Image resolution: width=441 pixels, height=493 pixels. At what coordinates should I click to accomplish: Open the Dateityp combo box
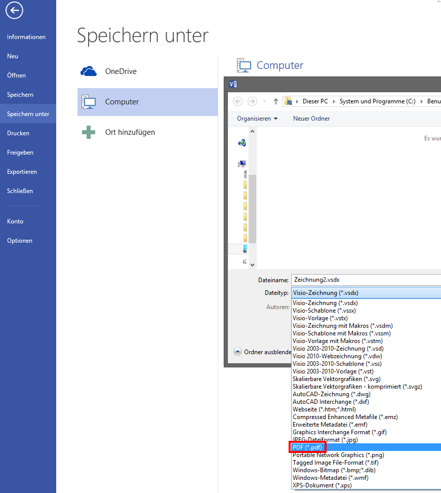(366, 293)
